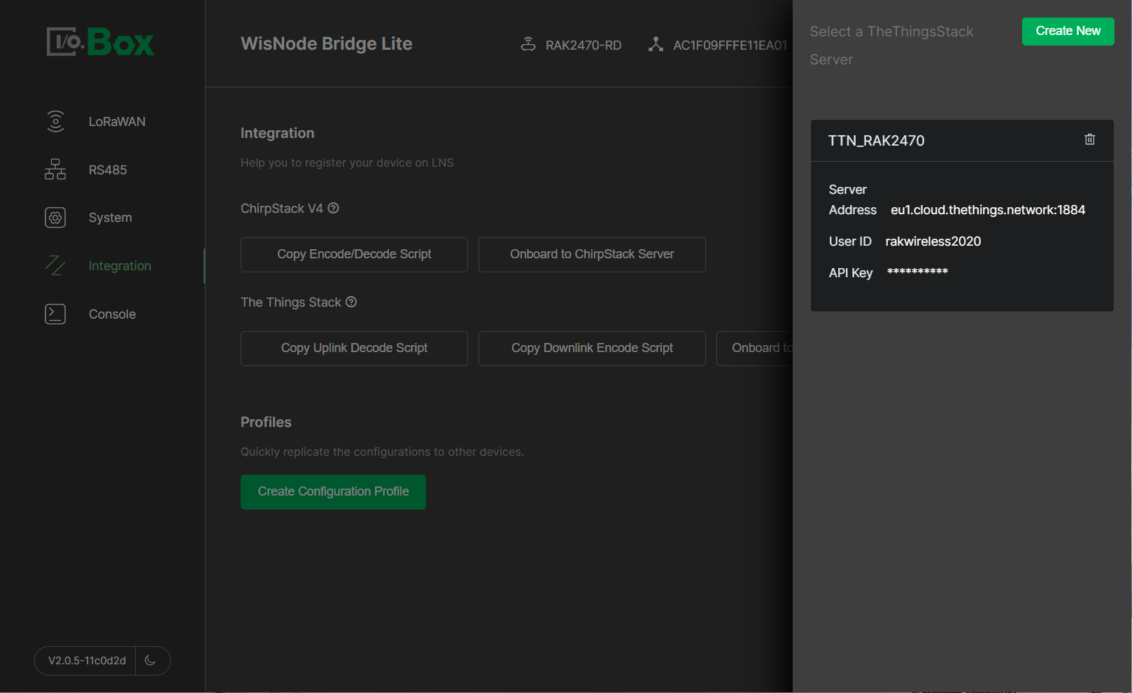Click The Things Stack label
The width and height of the screenshot is (1132, 693).
pyautogui.click(x=291, y=302)
